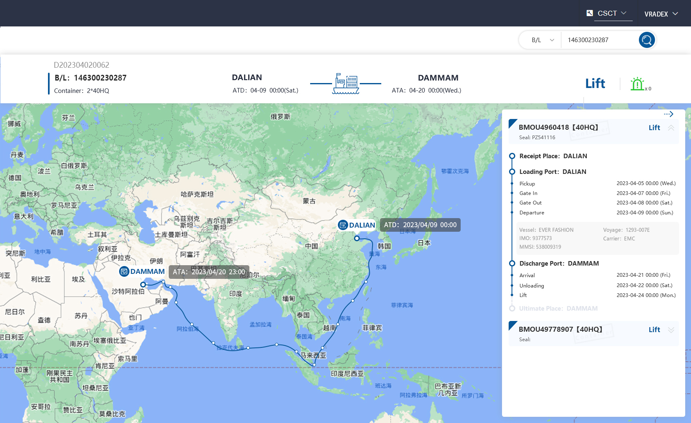Screen dimensions: 691x423
Task: Open the B/L search type dropdown
Action: point(542,40)
